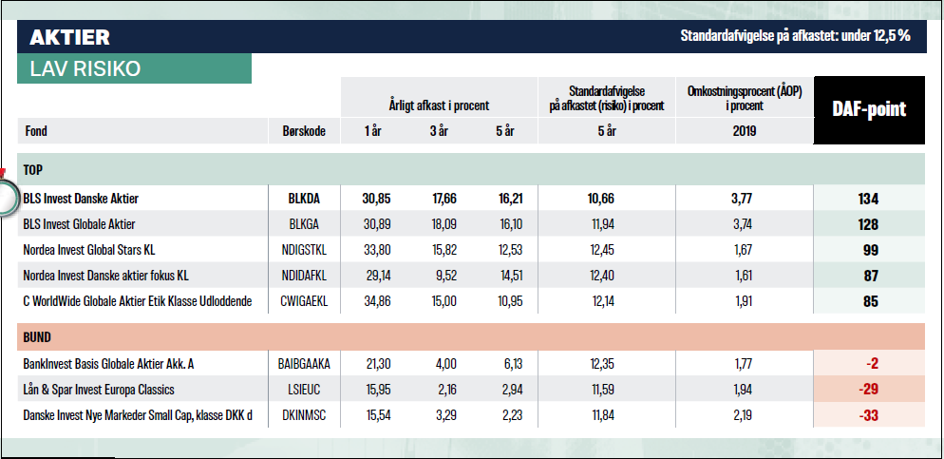Viewport: 944px width, 459px height.
Task: Click 5-year return 2,23
Action: click(x=512, y=415)
